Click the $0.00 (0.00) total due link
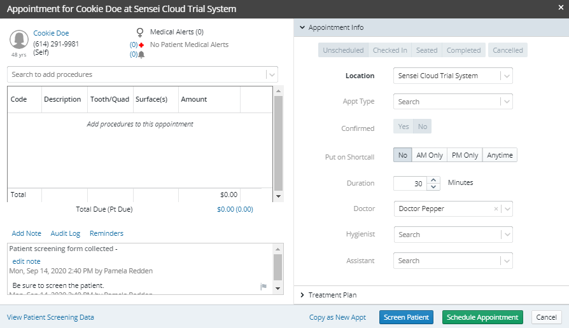This screenshot has width=569, height=328. [235, 209]
